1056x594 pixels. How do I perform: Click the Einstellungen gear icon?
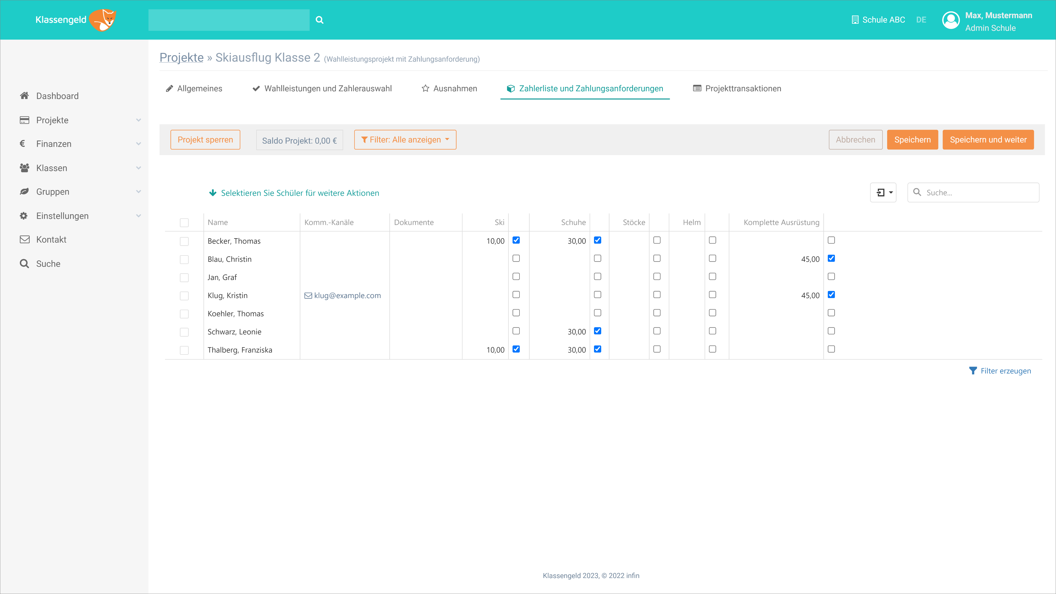[x=24, y=216]
